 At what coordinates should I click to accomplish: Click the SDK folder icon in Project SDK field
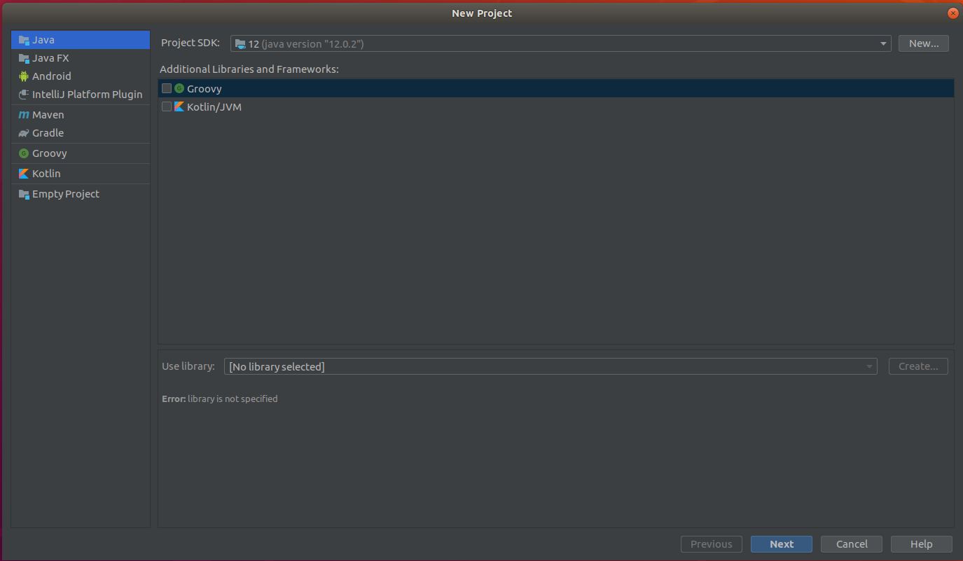[x=240, y=44]
